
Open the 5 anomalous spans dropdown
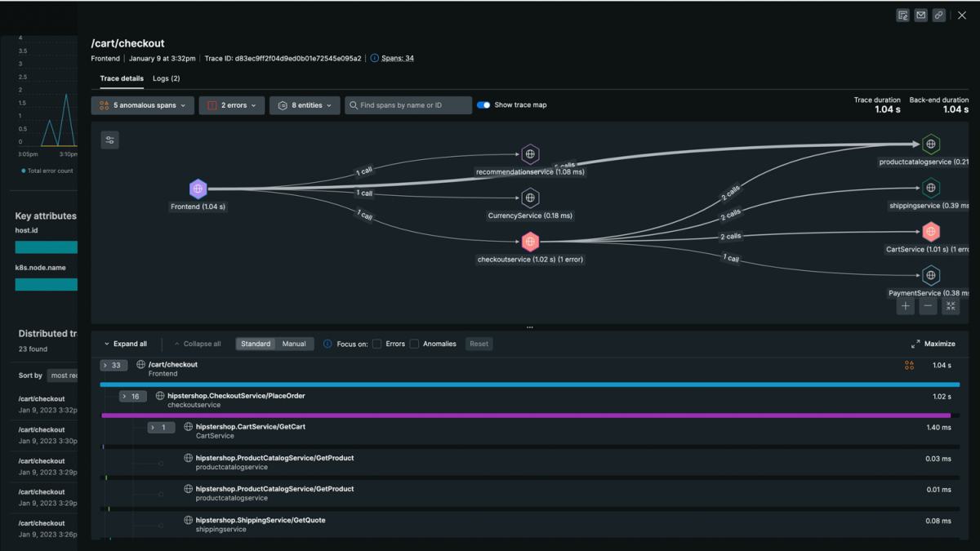[143, 105]
